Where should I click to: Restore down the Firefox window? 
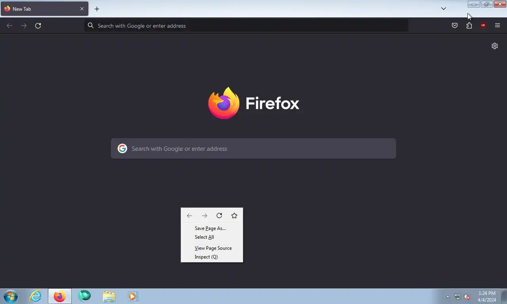click(x=487, y=4)
